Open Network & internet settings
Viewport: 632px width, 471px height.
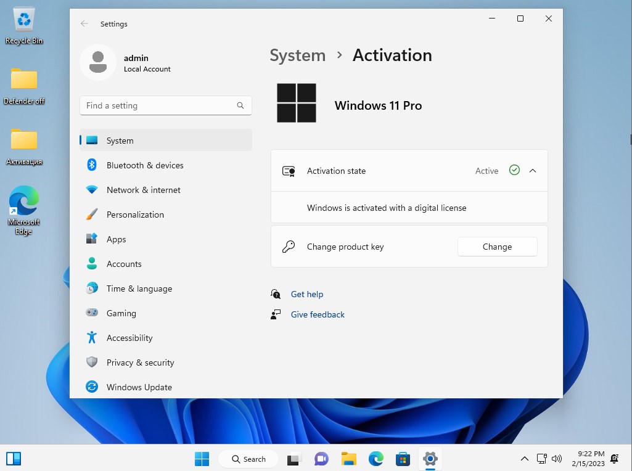coord(143,190)
